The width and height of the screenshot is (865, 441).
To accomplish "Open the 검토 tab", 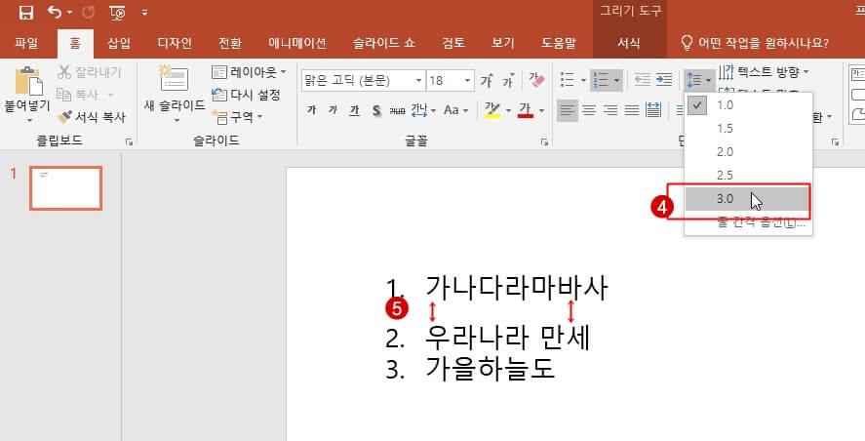I will click(452, 43).
